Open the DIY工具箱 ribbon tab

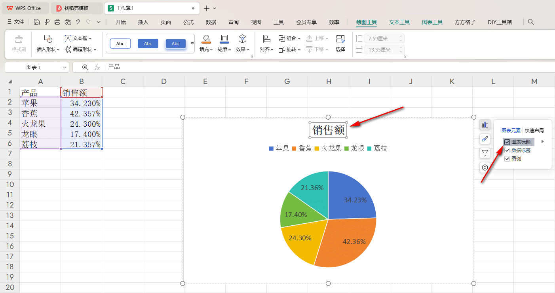point(500,22)
